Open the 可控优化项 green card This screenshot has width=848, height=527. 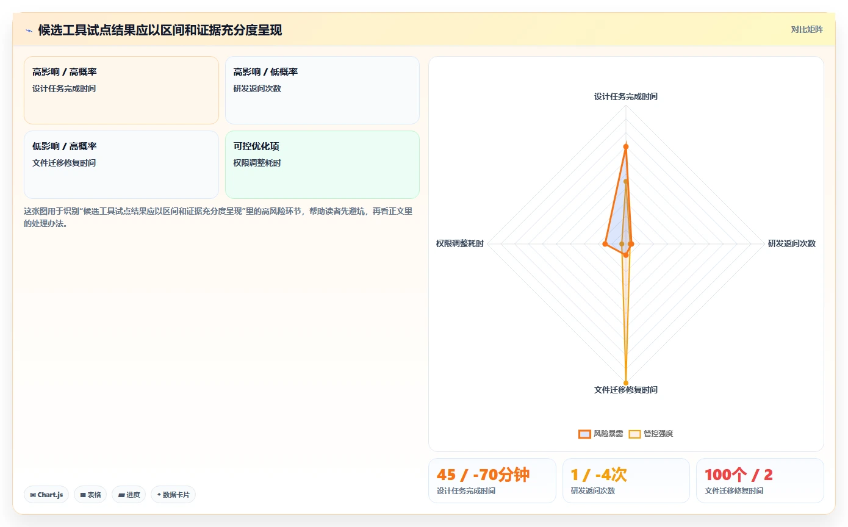click(322, 165)
